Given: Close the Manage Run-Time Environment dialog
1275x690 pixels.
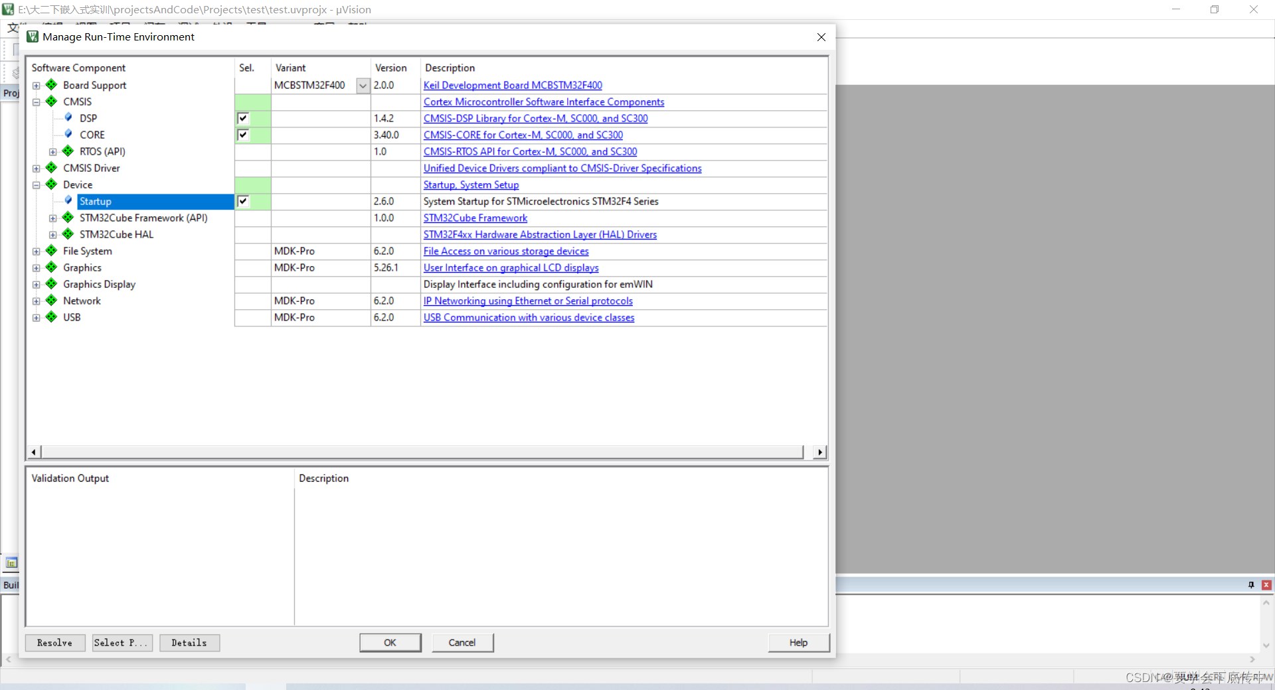Looking at the screenshot, I should click(x=821, y=37).
